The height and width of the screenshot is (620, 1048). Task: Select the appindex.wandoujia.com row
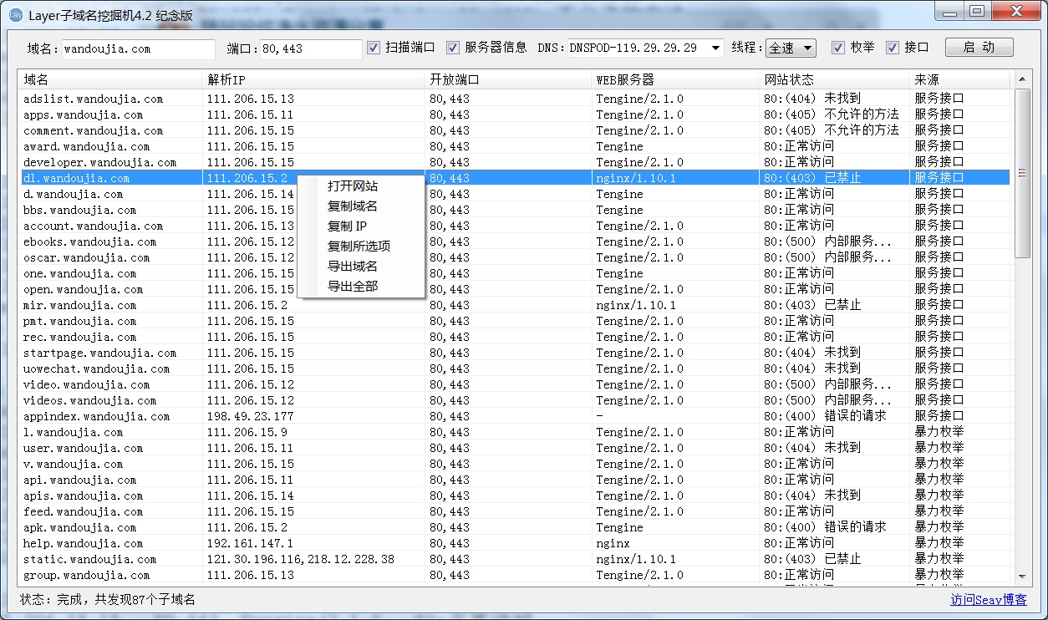514,416
